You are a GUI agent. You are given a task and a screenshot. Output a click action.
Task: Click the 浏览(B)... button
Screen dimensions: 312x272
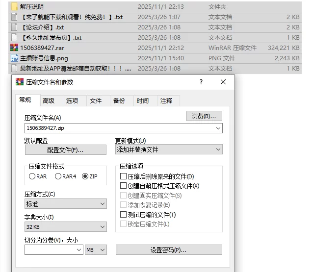[x=204, y=116]
